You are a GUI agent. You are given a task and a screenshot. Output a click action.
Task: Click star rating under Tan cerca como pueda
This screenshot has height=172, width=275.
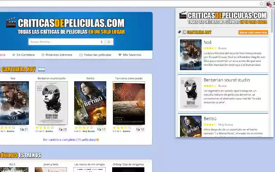click(122, 128)
